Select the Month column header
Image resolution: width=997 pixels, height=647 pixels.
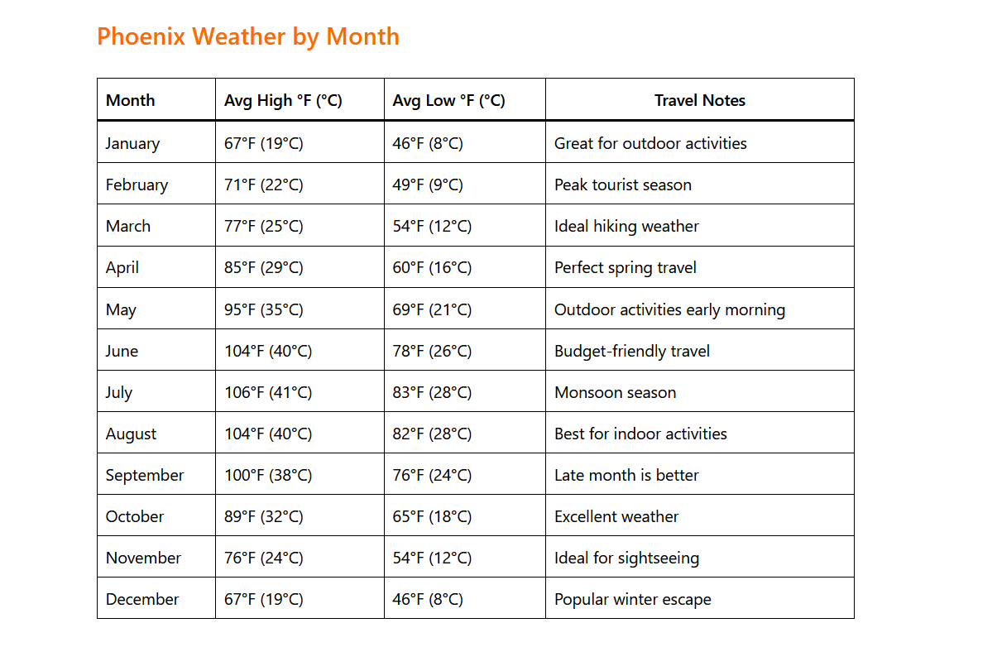[x=131, y=100]
